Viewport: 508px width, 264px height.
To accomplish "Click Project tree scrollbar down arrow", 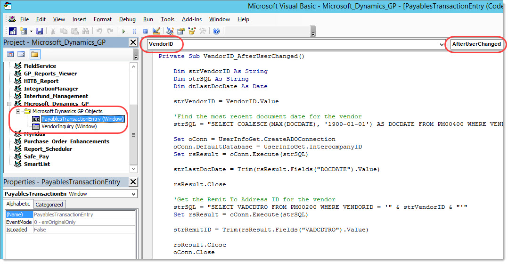I will point(133,169).
